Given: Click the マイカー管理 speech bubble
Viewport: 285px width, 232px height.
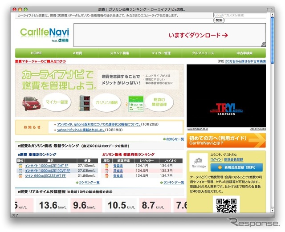Looking at the screenshot, I should (x=57, y=102).
